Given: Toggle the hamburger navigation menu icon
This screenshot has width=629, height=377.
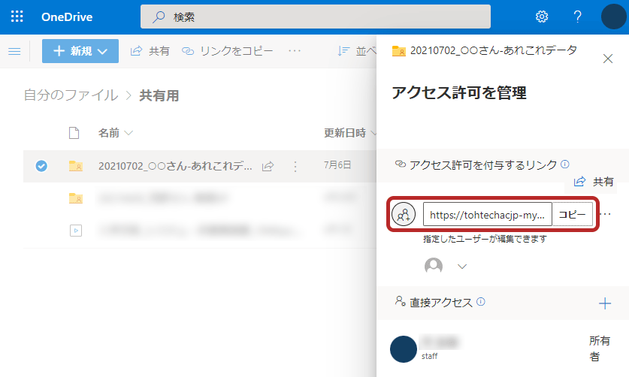Looking at the screenshot, I should [x=14, y=51].
